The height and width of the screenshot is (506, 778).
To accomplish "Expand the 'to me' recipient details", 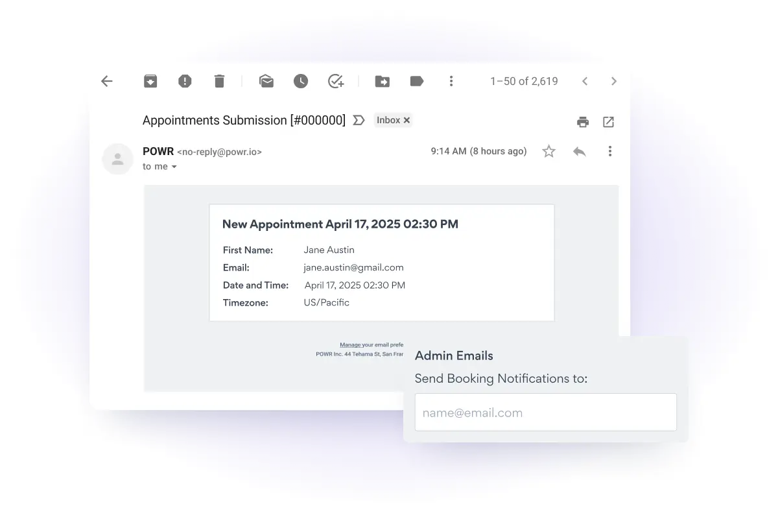I will click(x=174, y=167).
